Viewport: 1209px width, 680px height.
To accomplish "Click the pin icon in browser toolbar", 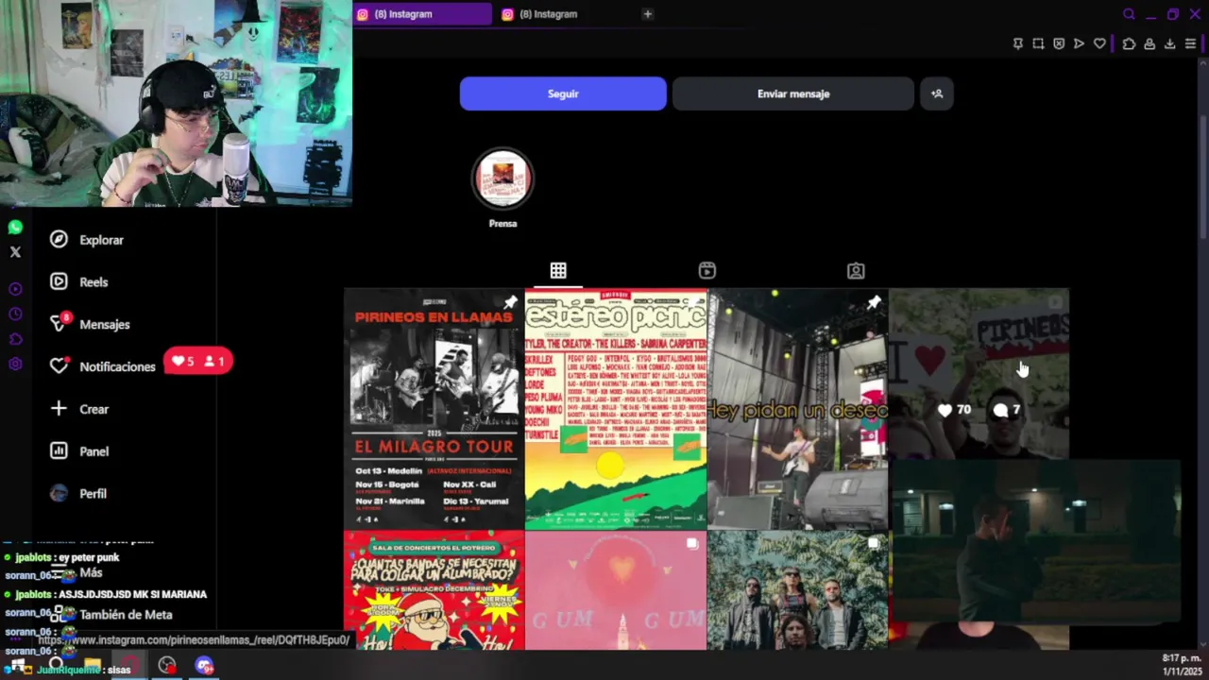I will point(1017,43).
